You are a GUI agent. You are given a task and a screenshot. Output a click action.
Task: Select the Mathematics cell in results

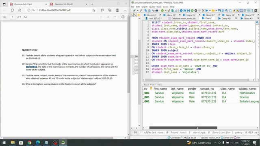[x=247, y=93]
